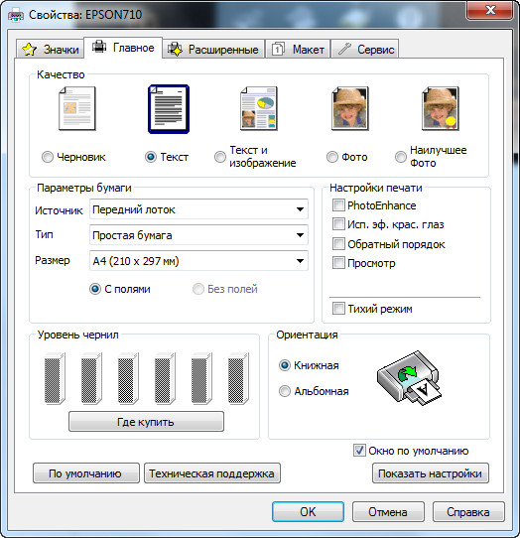Viewport: 520px width, 538px height.
Task: Click the Где купить button
Action: [146, 421]
